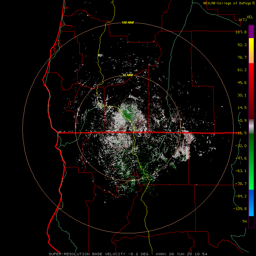Click the 30.1 velocity scale value
The height and width of the screenshot is (256, 256).
point(242,95)
